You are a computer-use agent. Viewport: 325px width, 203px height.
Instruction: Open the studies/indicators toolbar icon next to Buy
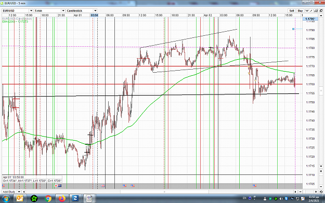click(x=307, y=10)
